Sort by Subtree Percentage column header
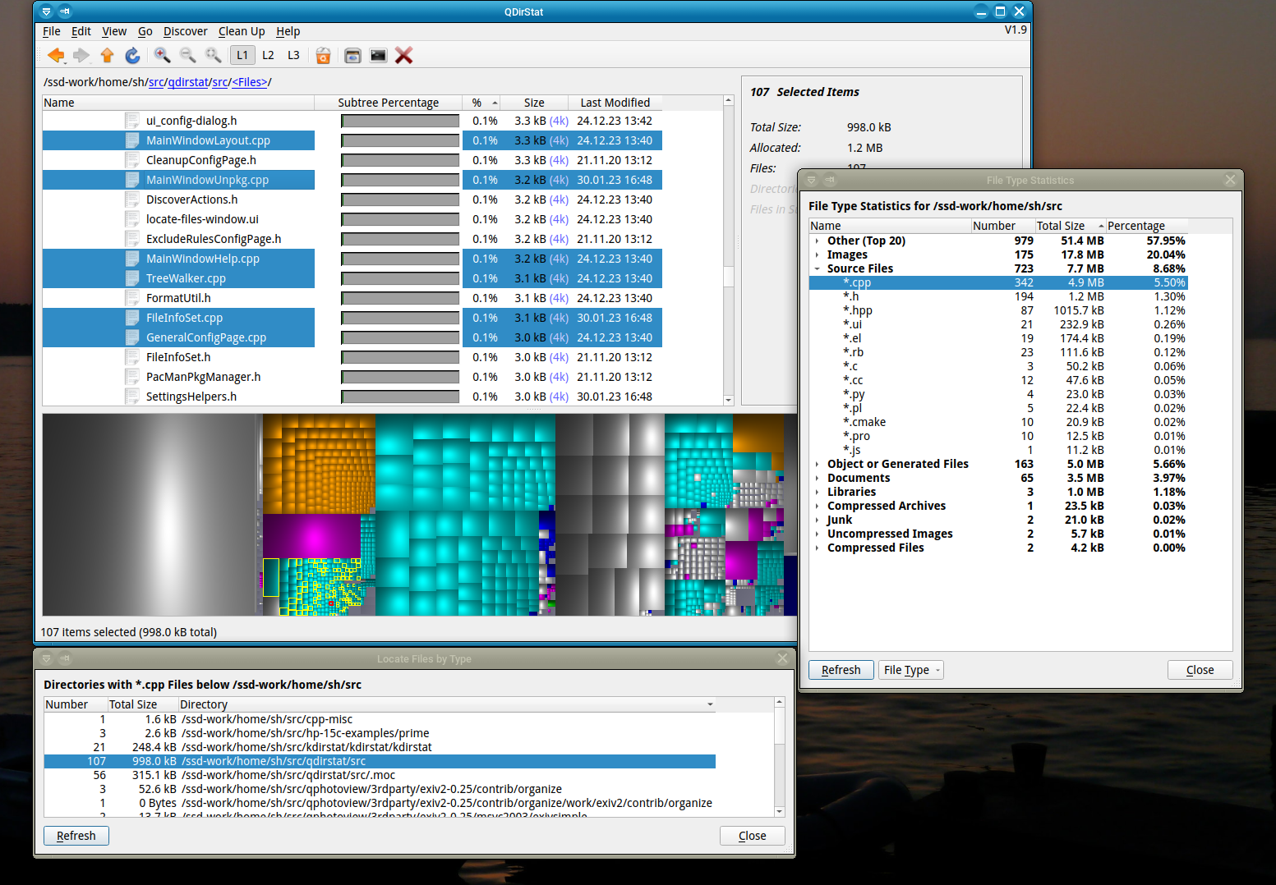 pos(388,103)
